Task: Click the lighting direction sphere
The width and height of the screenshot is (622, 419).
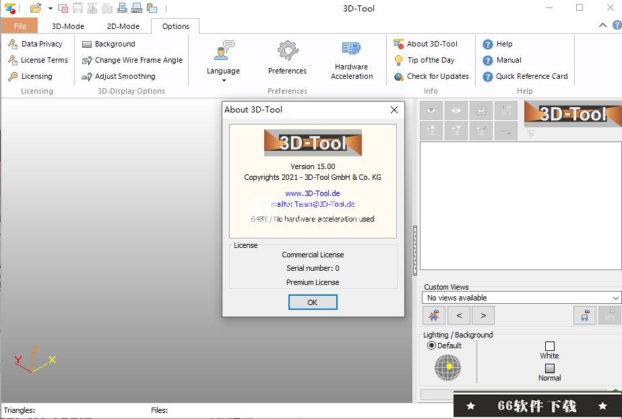Action: click(447, 367)
